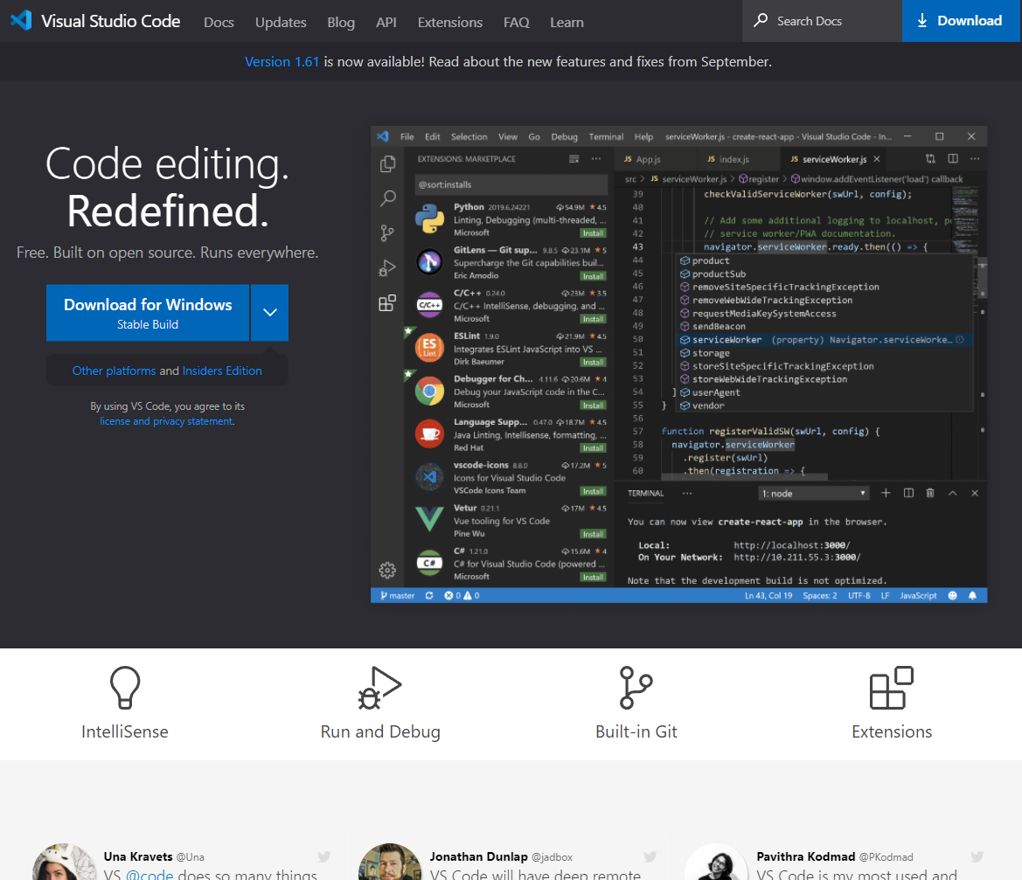Image resolution: width=1022 pixels, height=880 pixels.
Task: Click the Extensions blocks icon
Action: coord(891,687)
